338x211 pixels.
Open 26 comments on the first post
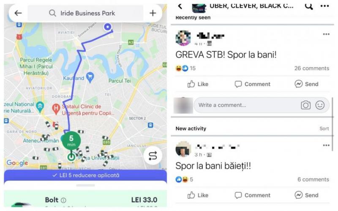[311, 69]
